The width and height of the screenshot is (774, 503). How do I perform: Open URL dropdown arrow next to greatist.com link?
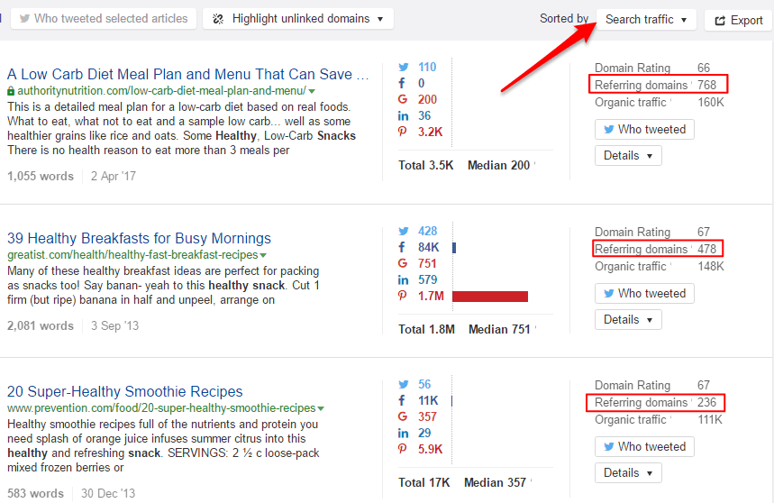(x=261, y=256)
